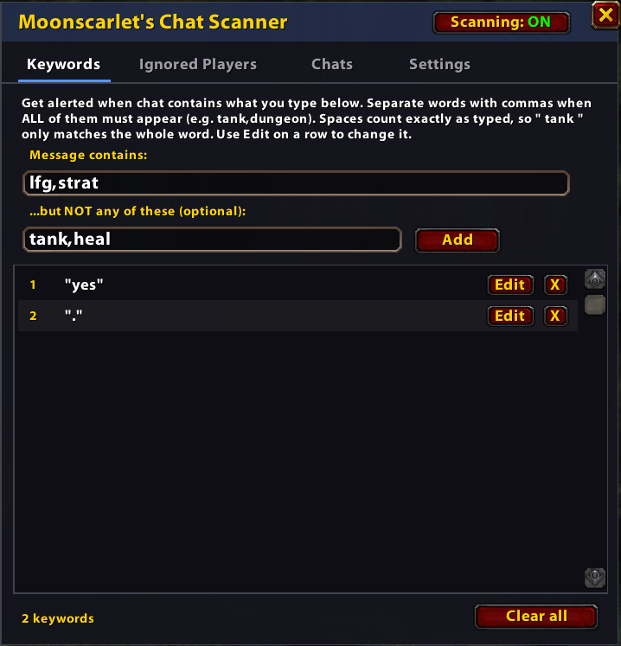Clear all keywords
Image resolution: width=621 pixels, height=646 pixels.
(x=536, y=617)
